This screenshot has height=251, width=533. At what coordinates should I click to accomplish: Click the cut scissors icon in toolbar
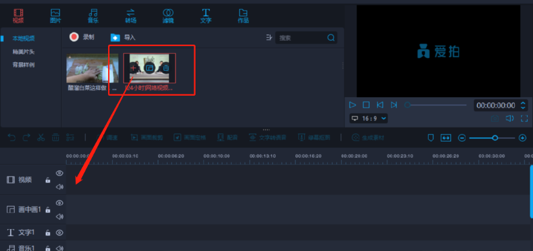[41, 138]
